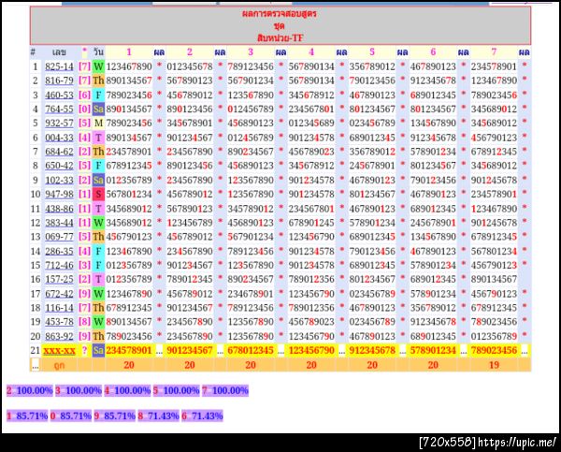Image resolution: width=561 pixels, height=452 pixels.
Task: Click the xxx-xx prediction link
Action: pos(60,350)
